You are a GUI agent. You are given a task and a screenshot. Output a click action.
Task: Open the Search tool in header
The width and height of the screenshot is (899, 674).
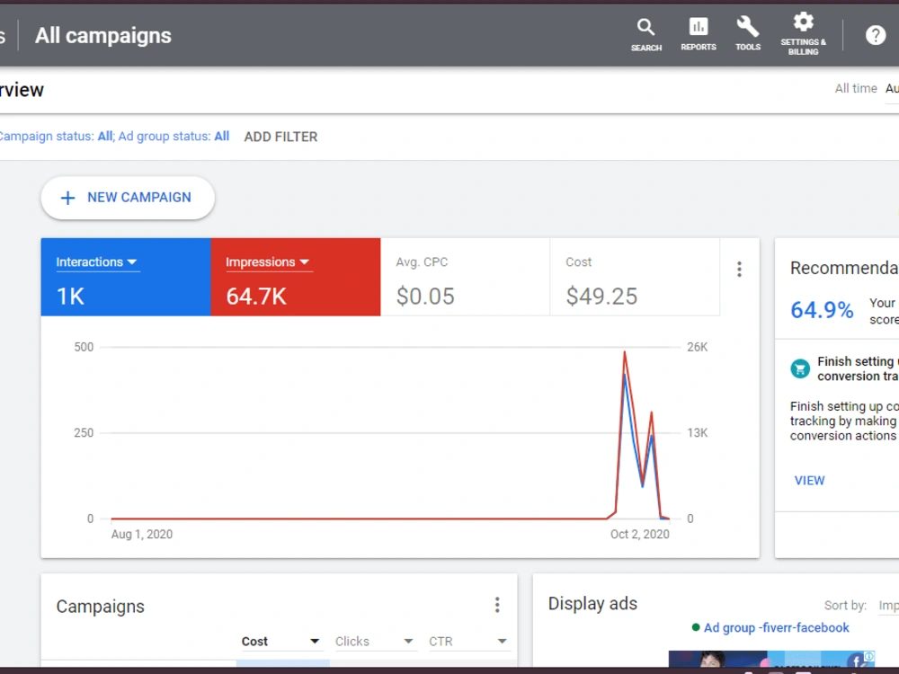click(x=646, y=34)
